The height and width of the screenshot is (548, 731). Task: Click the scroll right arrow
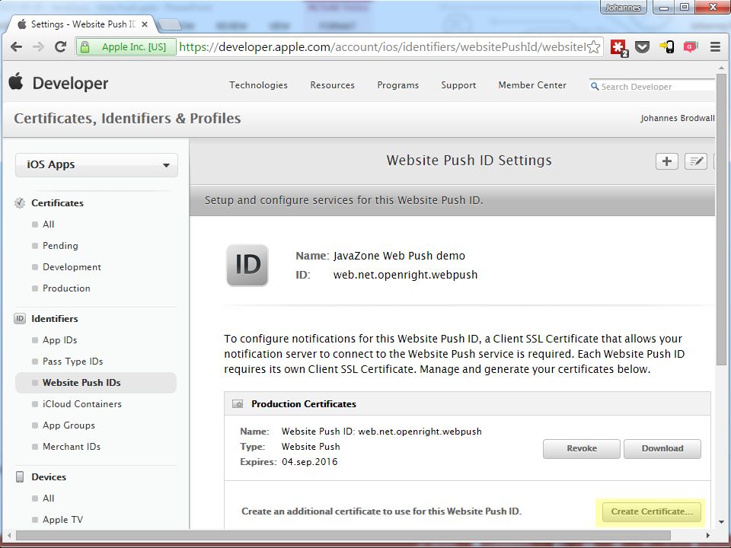tap(707, 535)
